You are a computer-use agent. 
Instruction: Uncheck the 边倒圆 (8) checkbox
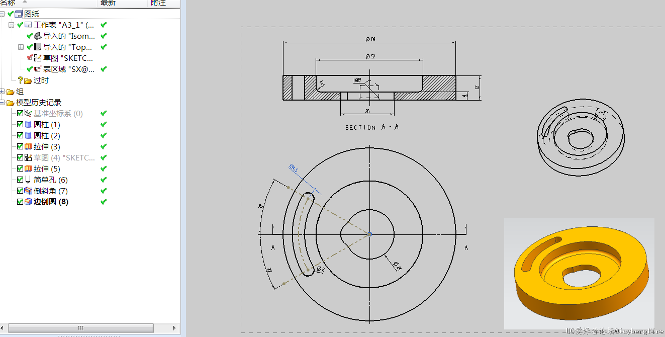[20, 202]
